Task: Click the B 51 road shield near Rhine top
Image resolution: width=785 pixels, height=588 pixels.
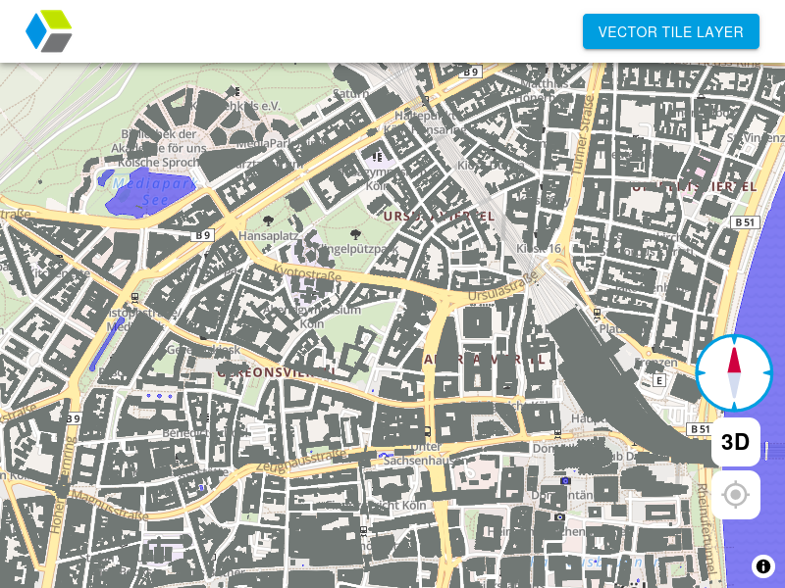Action: pyautogui.click(x=745, y=222)
